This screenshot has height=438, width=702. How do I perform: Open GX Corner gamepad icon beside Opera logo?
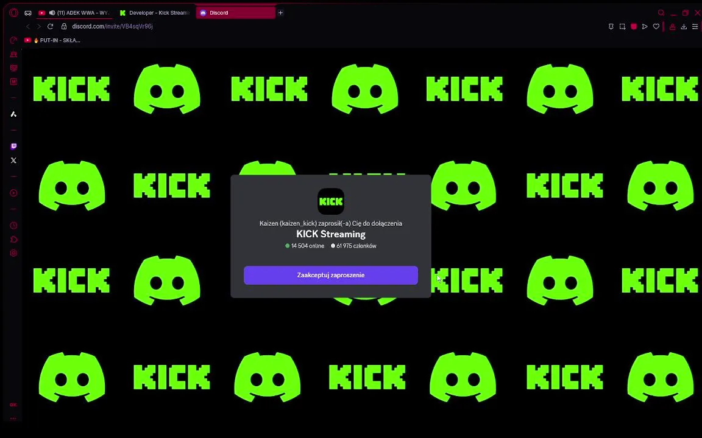coord(28,13)
